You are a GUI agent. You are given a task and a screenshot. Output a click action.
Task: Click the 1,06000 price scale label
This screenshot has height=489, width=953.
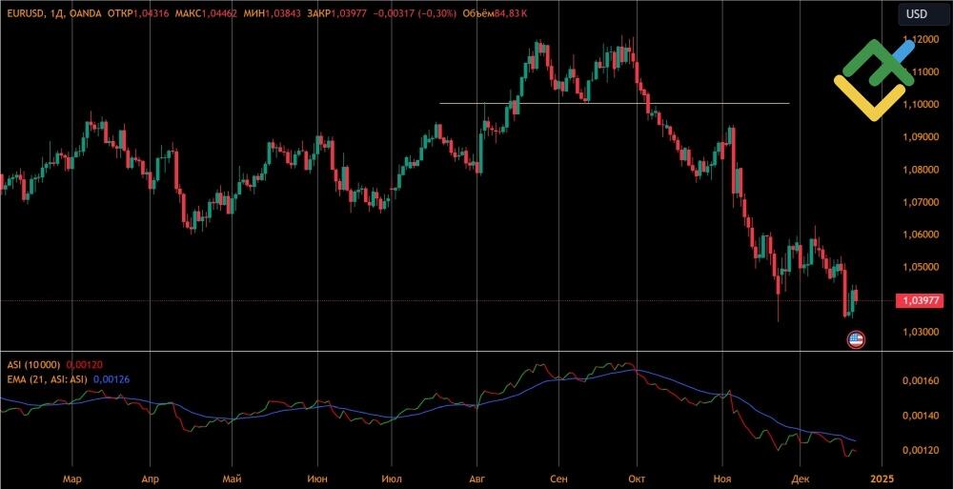[x=923, y=234]
